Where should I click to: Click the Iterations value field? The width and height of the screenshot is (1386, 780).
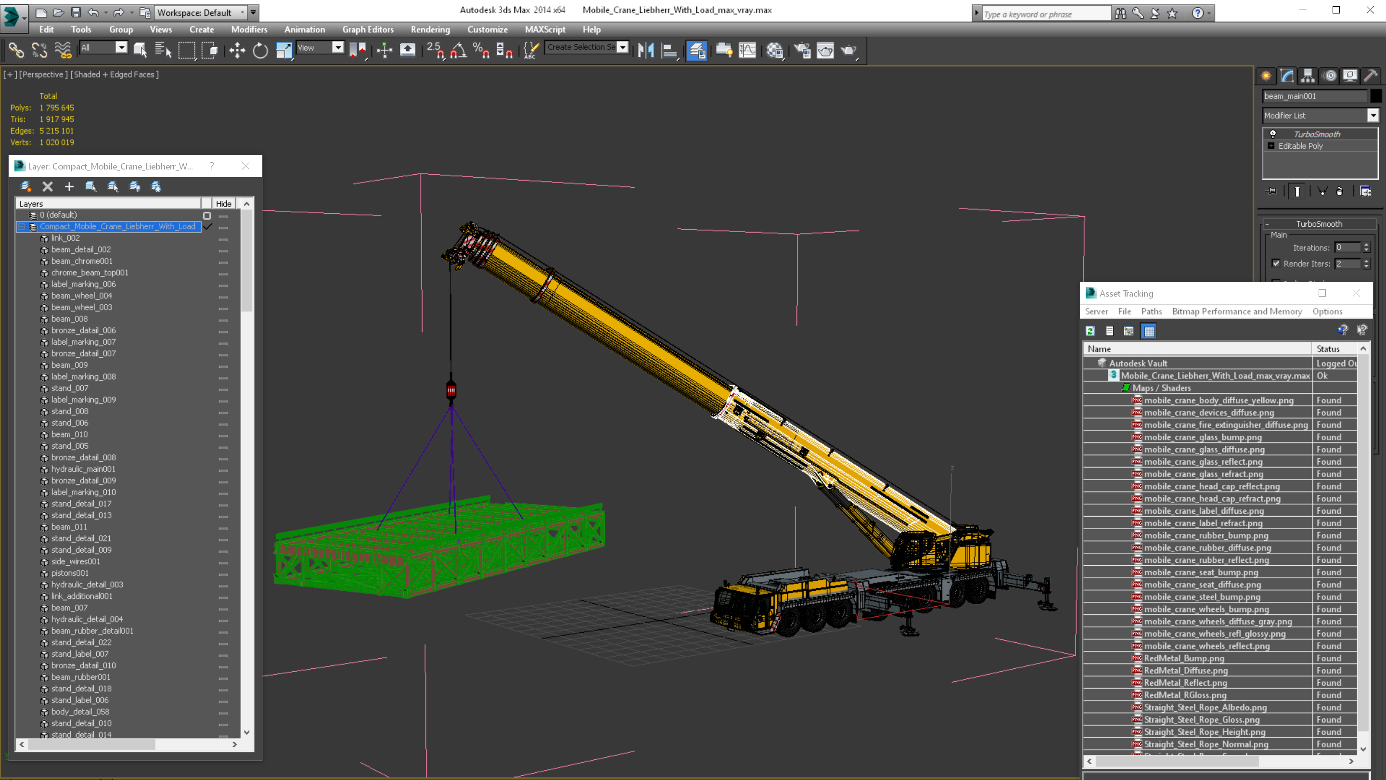coord(1348,247)
